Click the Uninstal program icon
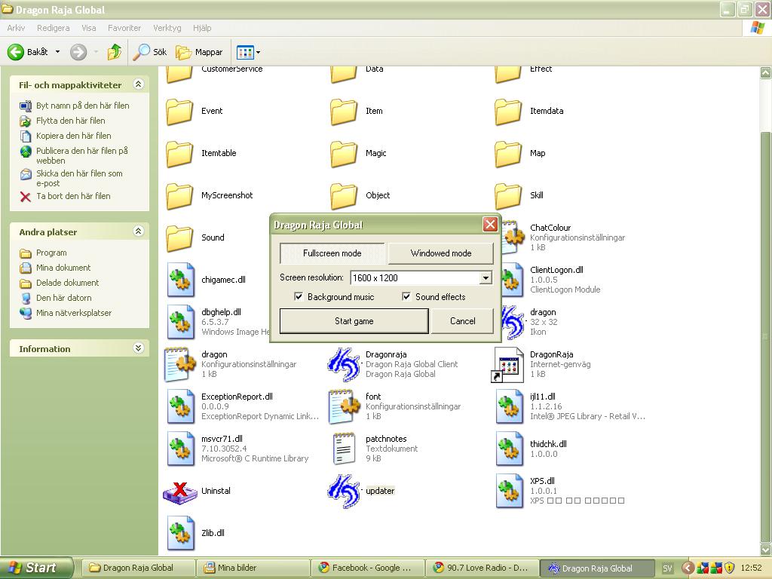The height and width of the screenshot is (579, 772). (179, 491)
